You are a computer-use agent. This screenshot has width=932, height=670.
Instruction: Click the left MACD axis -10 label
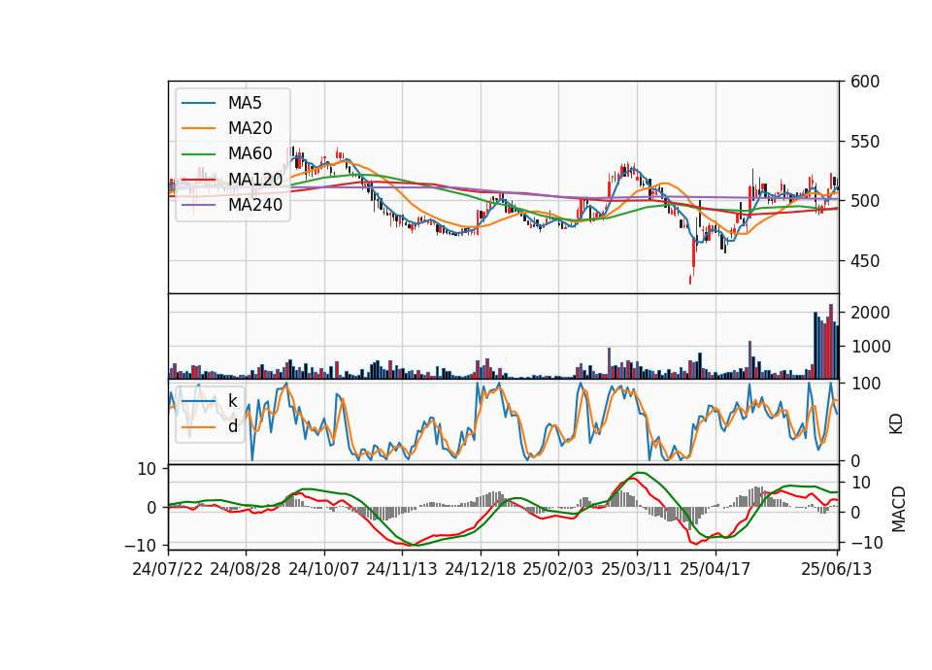(140, 545)
